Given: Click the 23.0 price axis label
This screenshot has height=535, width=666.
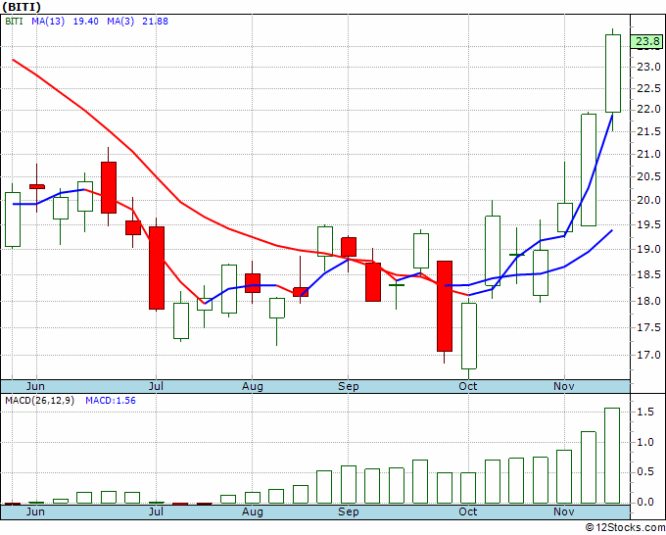Looking at the screenshot, I should (x=648, y=67).
